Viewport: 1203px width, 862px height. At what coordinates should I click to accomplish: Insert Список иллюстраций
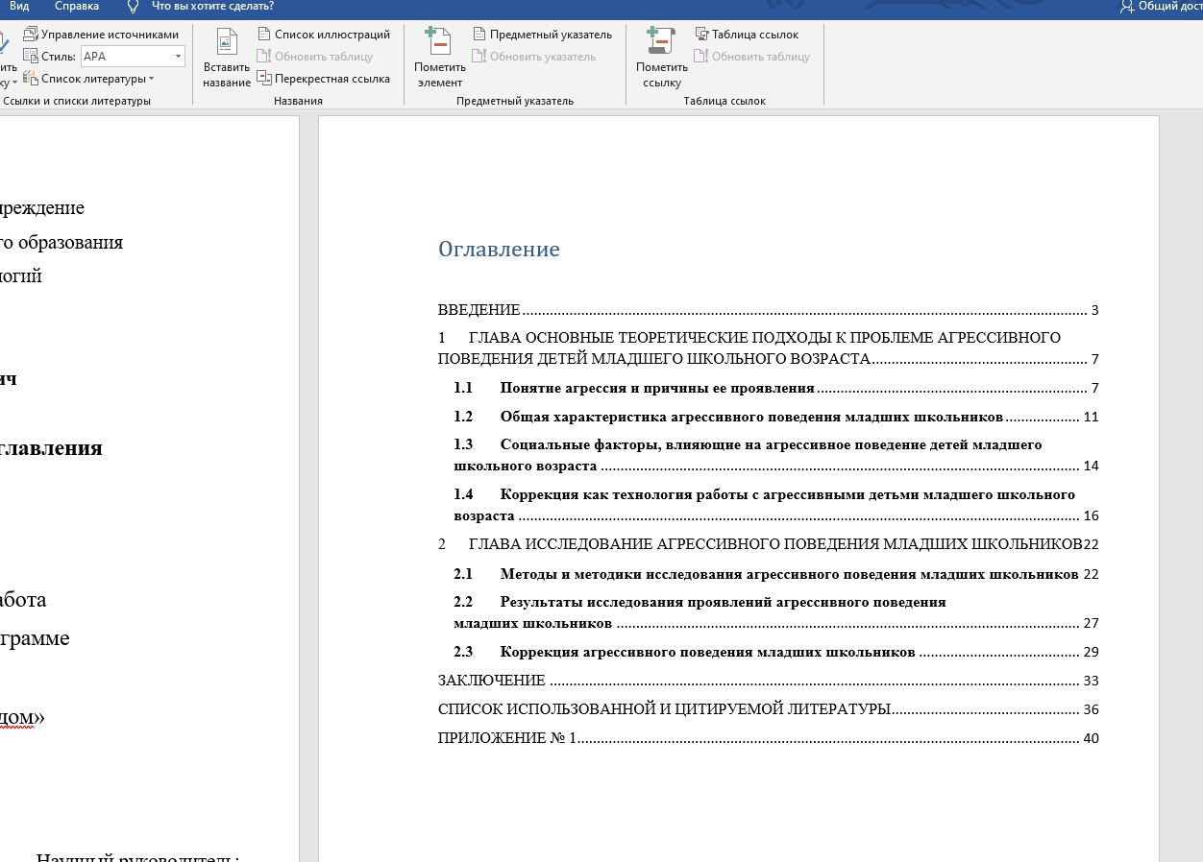[x=324, y=35]
